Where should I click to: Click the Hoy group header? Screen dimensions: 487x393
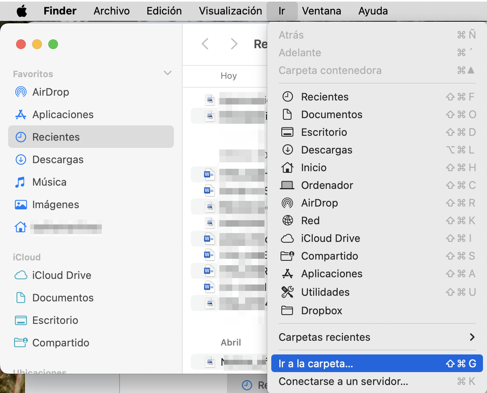[x=229, y=76]
